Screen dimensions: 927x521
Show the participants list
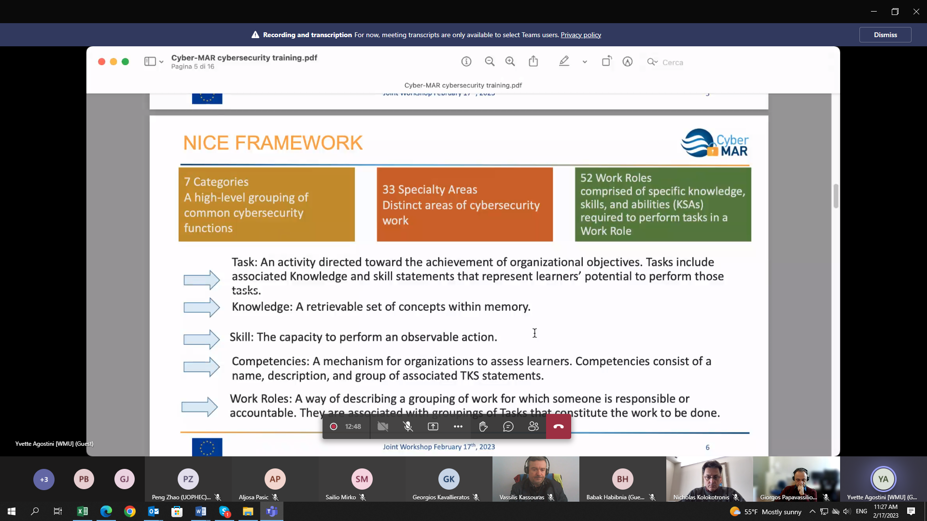pos(533,426)
